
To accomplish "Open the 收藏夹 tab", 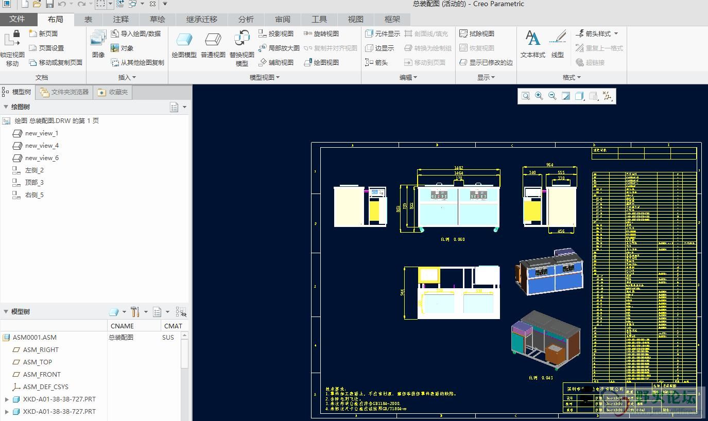I will coord(113,92).
